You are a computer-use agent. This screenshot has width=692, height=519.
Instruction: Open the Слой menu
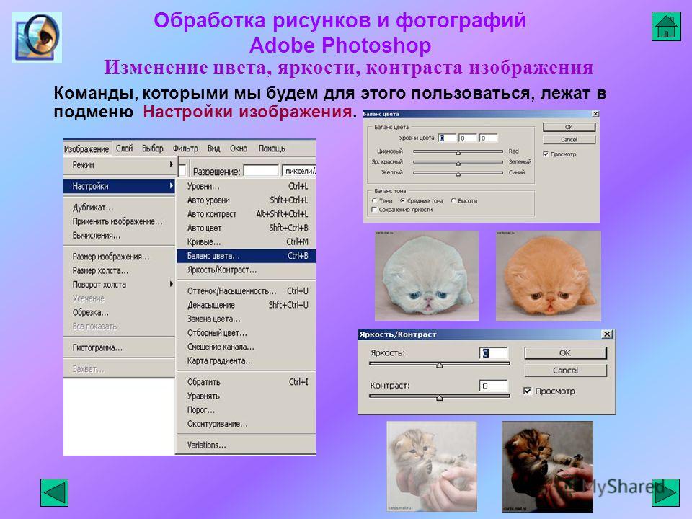pyautogui.click(x=125, y=148)
